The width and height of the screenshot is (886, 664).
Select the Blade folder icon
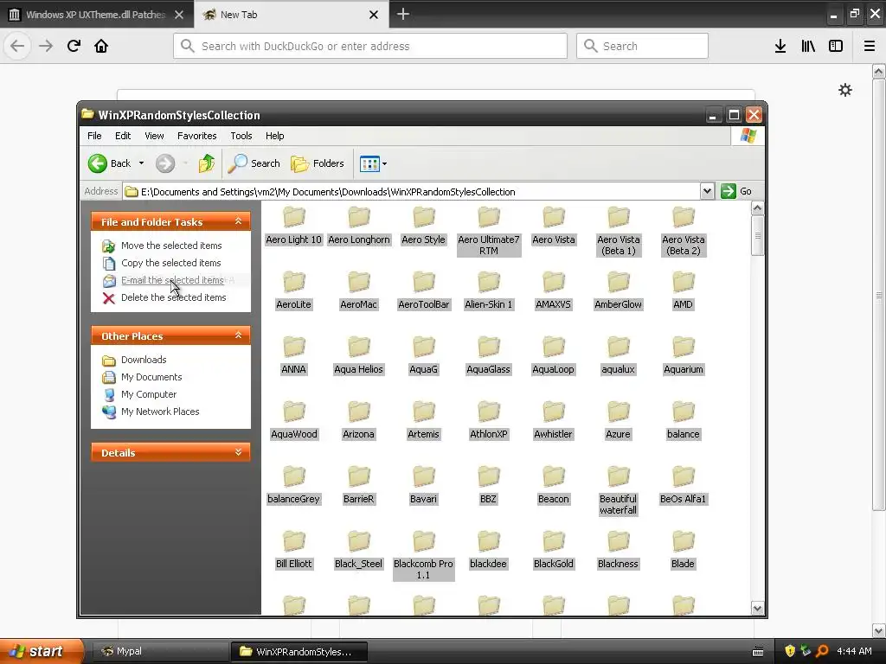(x=684, y=542)
